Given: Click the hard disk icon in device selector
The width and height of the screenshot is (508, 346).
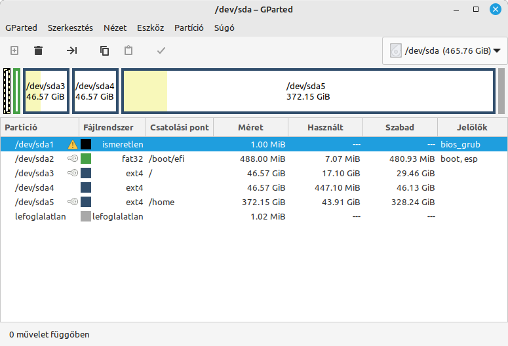Looking at the screenshot, I should click(x=395, y=51).
